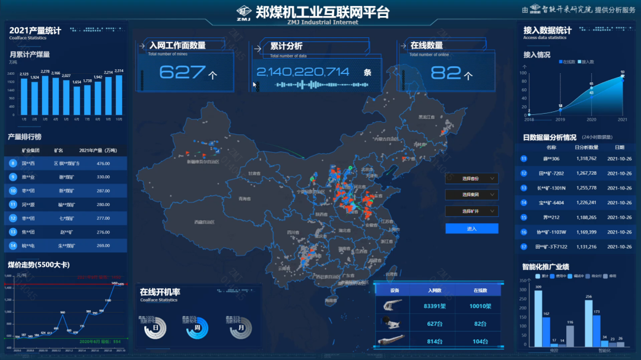Click rank badge 14 beside 宝**矿-6404
641x360 pixels.
pyautogui.click(x=523, y=202)
